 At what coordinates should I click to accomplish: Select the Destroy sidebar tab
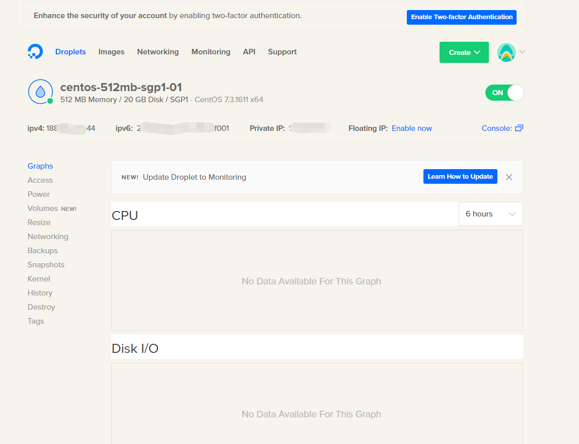41,307
